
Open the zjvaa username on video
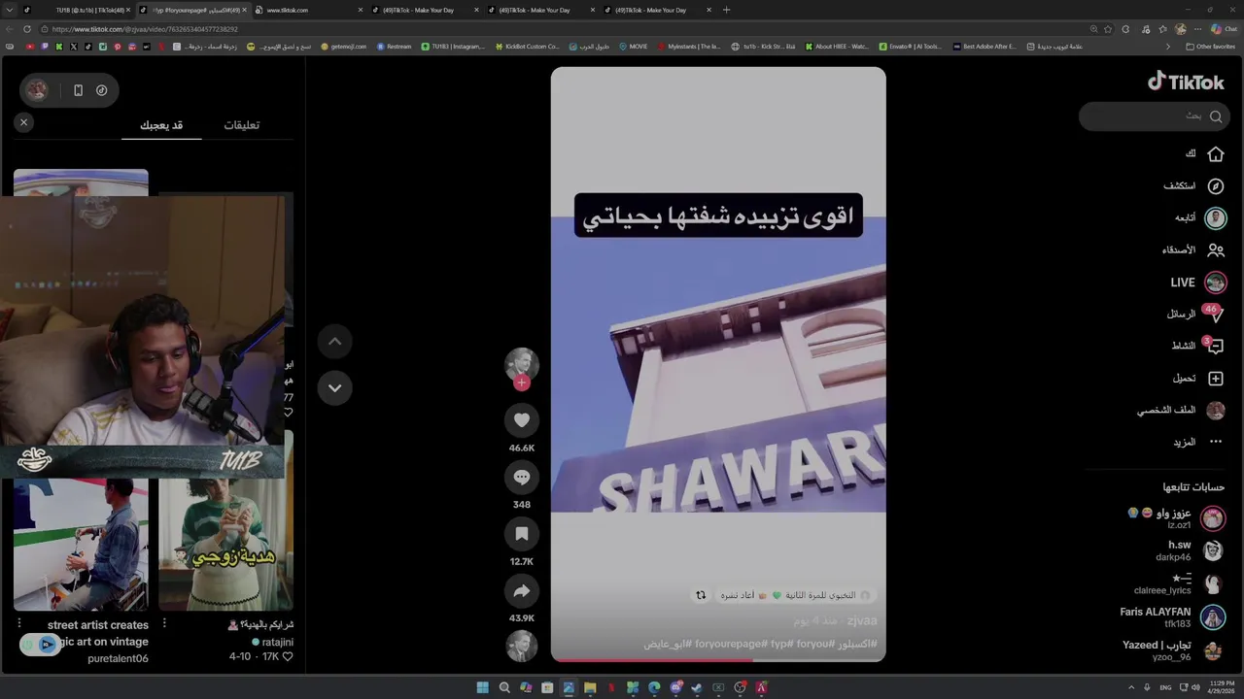click(x=862, y=620)
